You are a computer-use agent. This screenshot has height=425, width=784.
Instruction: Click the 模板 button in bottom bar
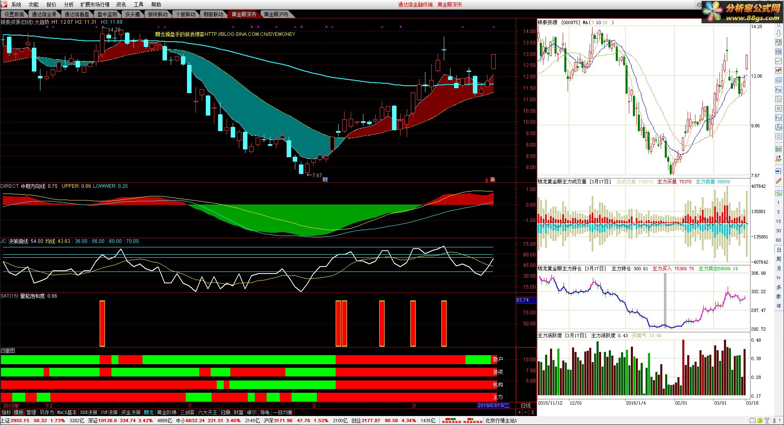(19, 413)
